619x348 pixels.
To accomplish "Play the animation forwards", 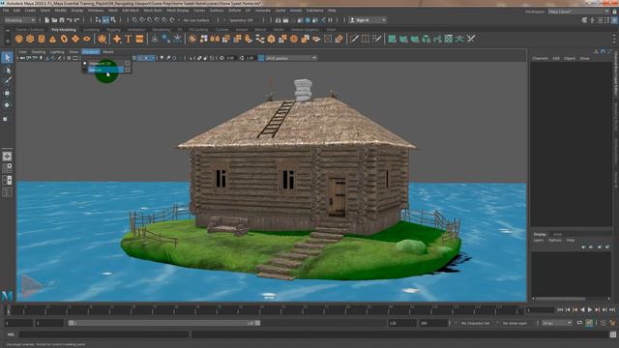I will point(590,310).
